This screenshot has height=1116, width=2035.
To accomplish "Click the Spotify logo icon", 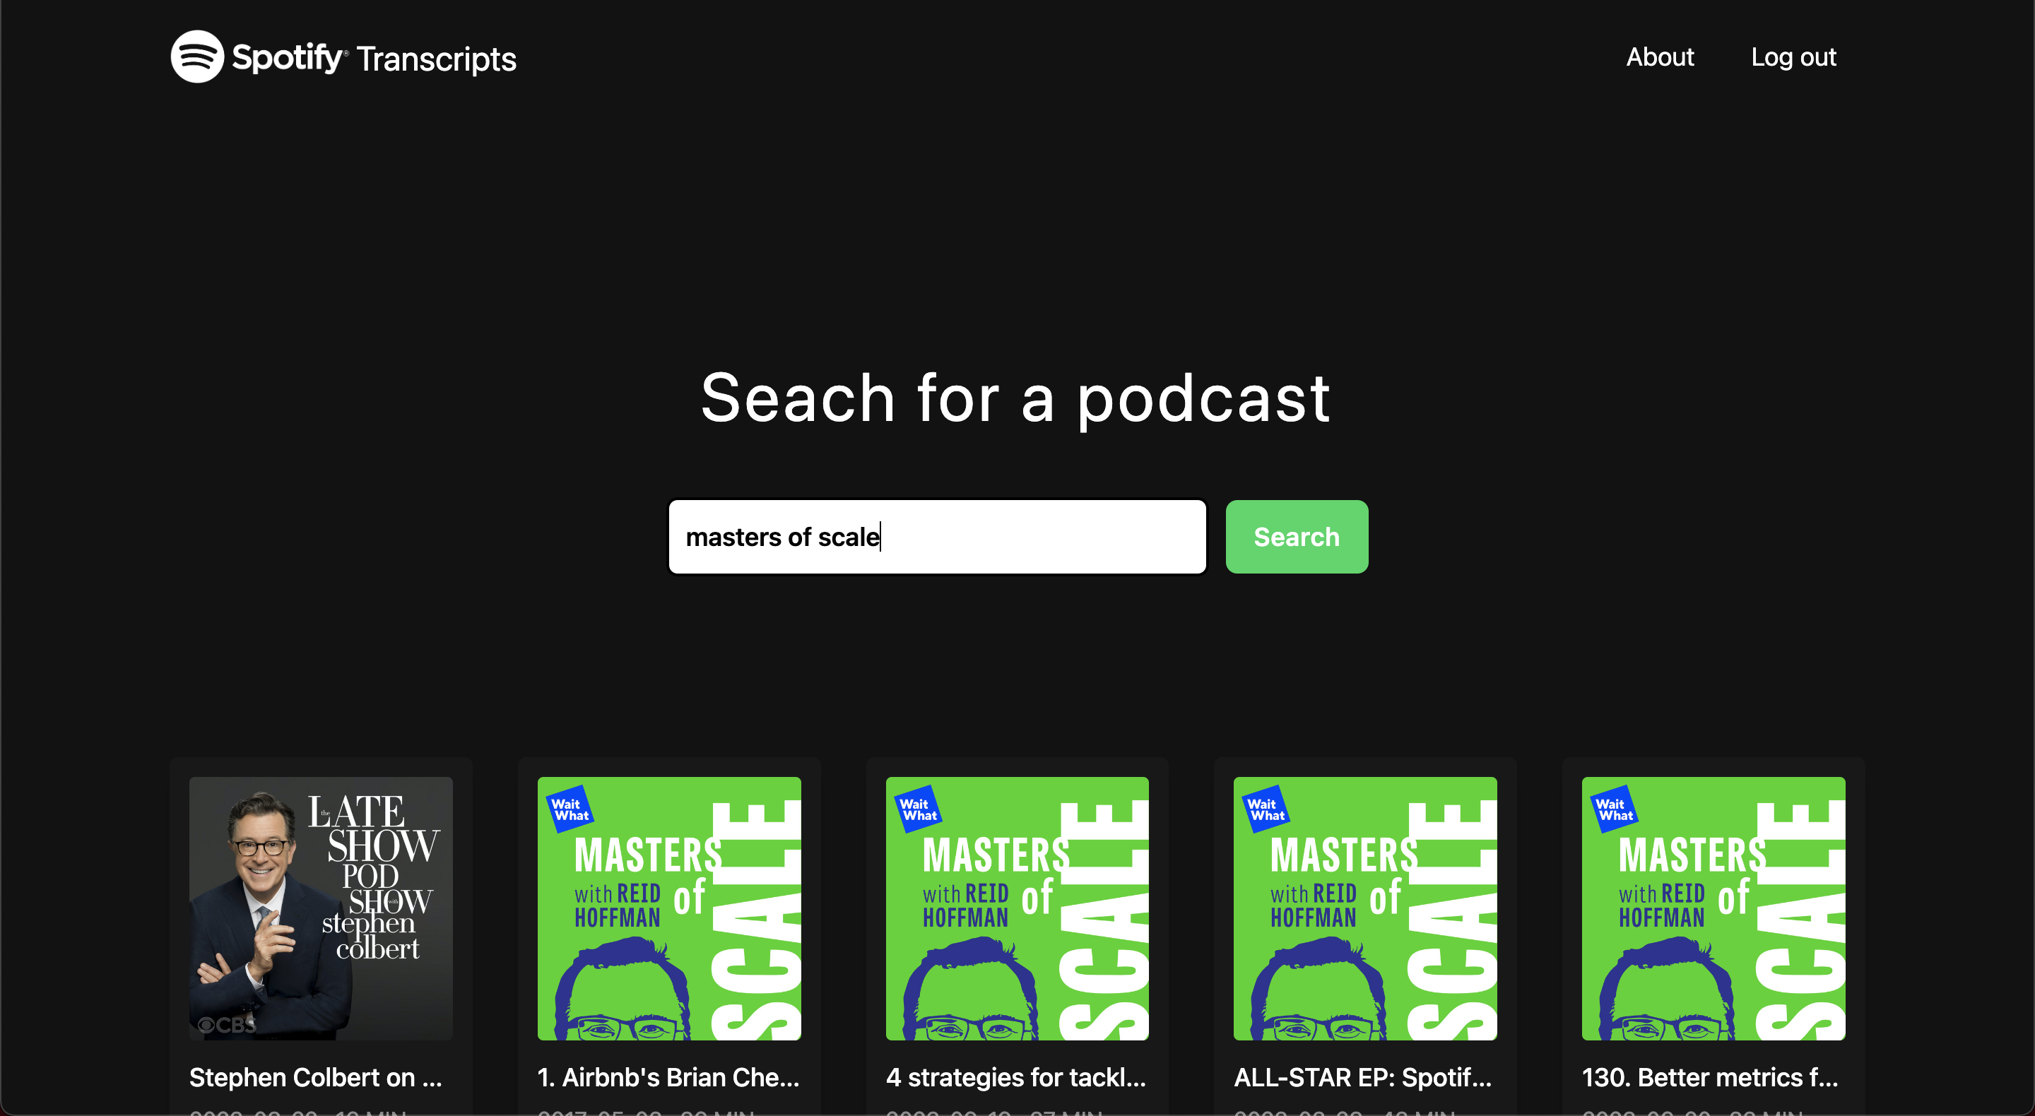I will pos(196,57).
